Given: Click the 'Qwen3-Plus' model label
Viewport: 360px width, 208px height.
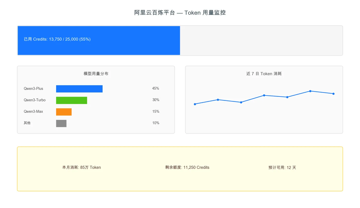Looking at the screenshot, I should tap(33, 88).
